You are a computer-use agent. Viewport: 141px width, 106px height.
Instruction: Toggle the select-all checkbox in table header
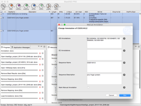(1, 12)
